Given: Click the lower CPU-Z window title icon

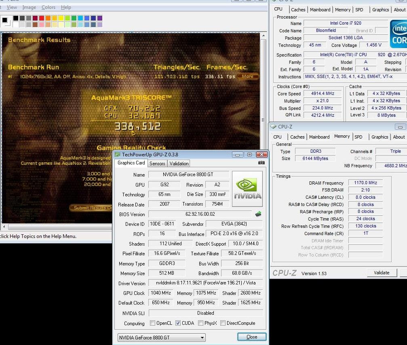Looking at the screenshot, I should coord(273,126).
